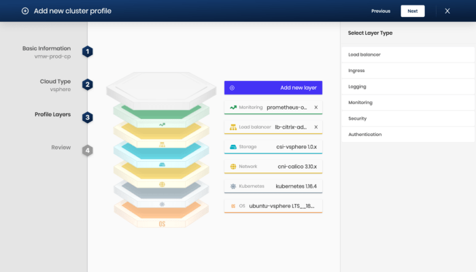Screen dimensions: 476x272
Task: Click the Network globe icon in layer list
Action: [x=233, y=167]
